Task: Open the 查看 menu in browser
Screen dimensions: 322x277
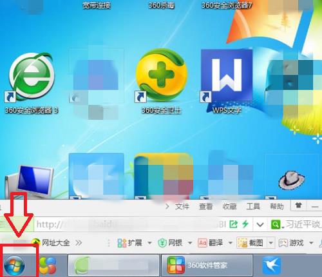Action: point(205,207)
